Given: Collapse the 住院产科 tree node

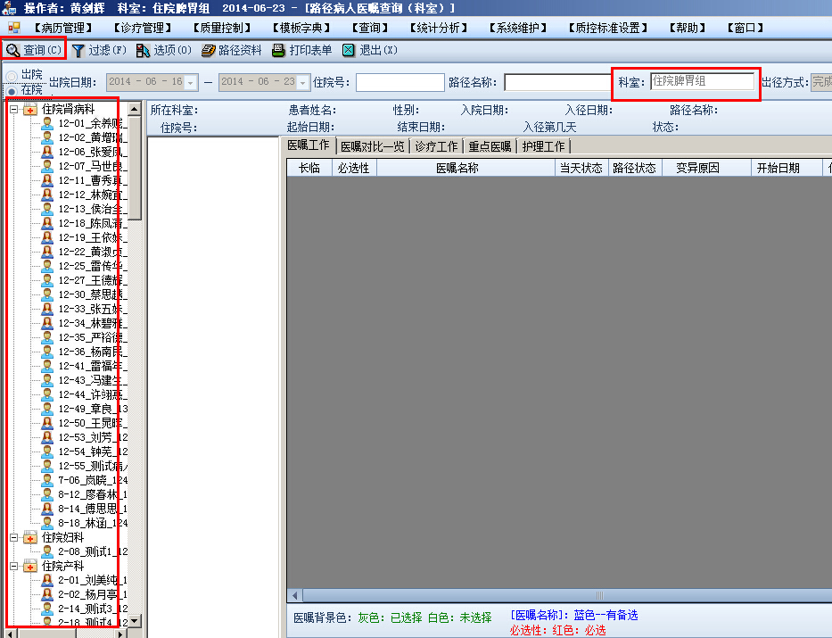Looking at the screenshot, I should [x=13, y=566].
